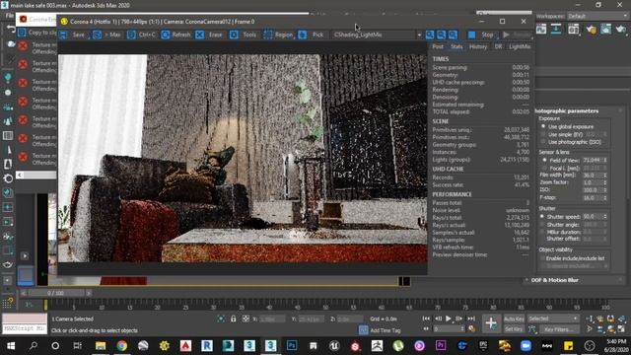
Task: Click the Erase icon in VFB toolbar
Action: [x=199, y=35]
